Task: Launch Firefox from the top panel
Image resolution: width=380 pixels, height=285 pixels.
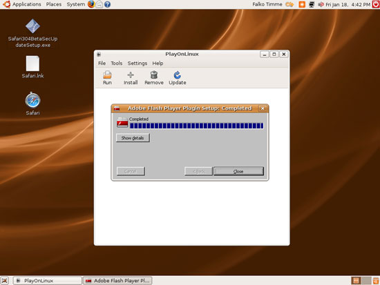Action: (x=91, y=4)
